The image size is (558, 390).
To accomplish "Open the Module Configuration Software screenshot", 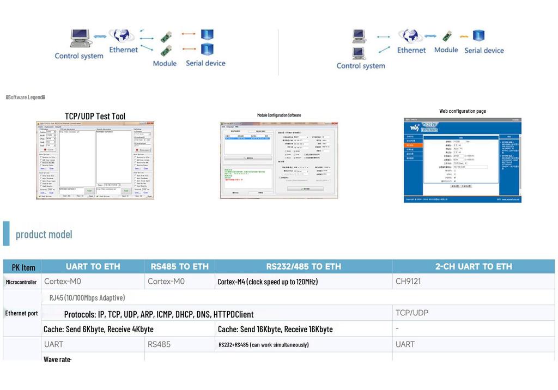I will point(279,160).
